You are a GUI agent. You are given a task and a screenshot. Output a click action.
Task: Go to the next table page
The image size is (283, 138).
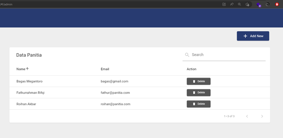pos(262,116)
